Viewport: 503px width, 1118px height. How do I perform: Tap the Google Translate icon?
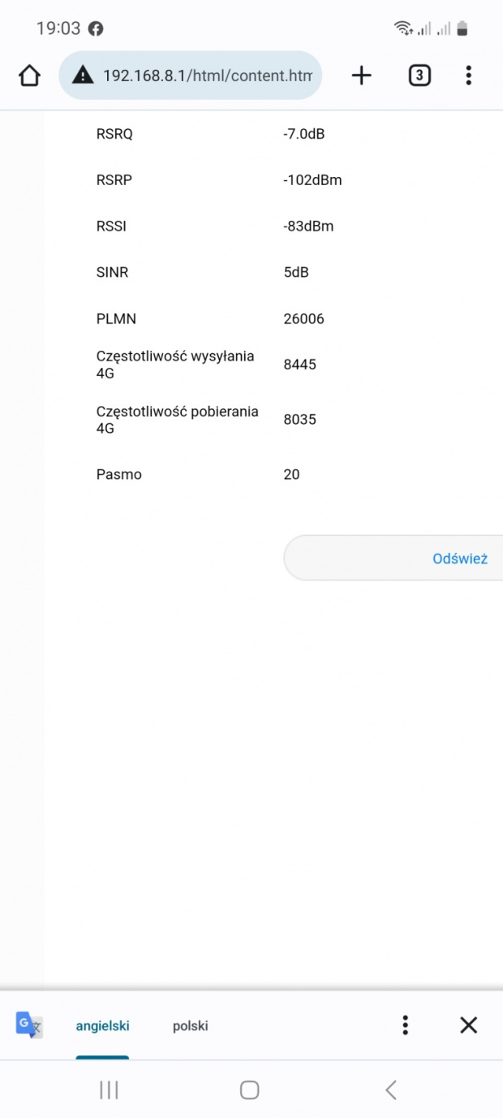coord(28,1025)
